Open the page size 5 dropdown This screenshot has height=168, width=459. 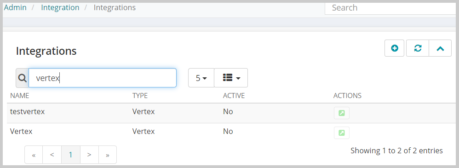click(201, 78)
